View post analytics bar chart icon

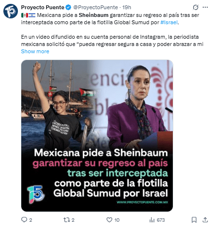click(152, 220)
